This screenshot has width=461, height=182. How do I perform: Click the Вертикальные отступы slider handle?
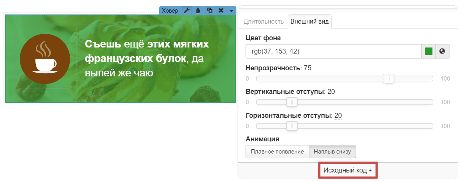292,102
